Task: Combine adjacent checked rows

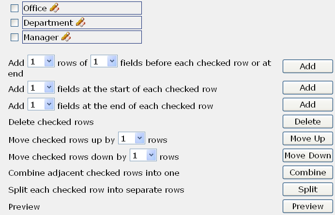Action: pyautogui.click(x=307, y=172)
